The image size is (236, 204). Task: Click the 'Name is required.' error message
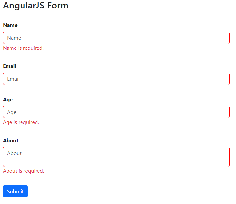click(23, 48)
